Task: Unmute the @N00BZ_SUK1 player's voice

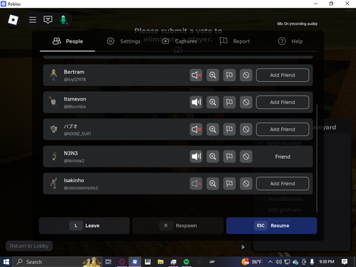Action: (x=196, y=130)
